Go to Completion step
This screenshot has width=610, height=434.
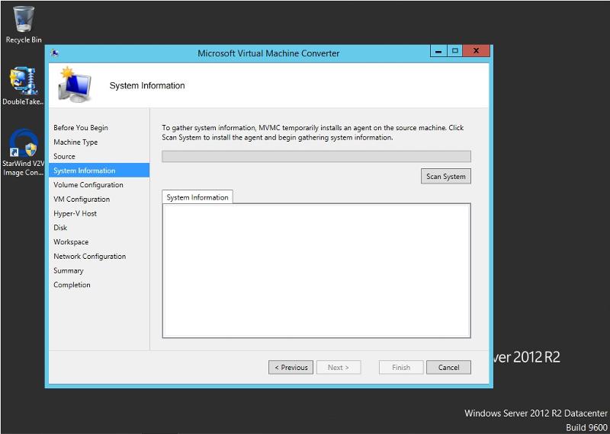(72, 285)
